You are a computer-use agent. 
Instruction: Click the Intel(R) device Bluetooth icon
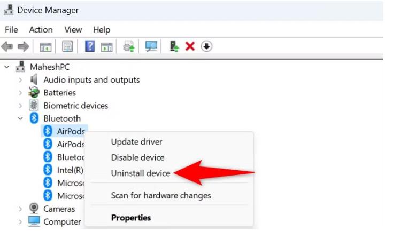tap(48, 170)
